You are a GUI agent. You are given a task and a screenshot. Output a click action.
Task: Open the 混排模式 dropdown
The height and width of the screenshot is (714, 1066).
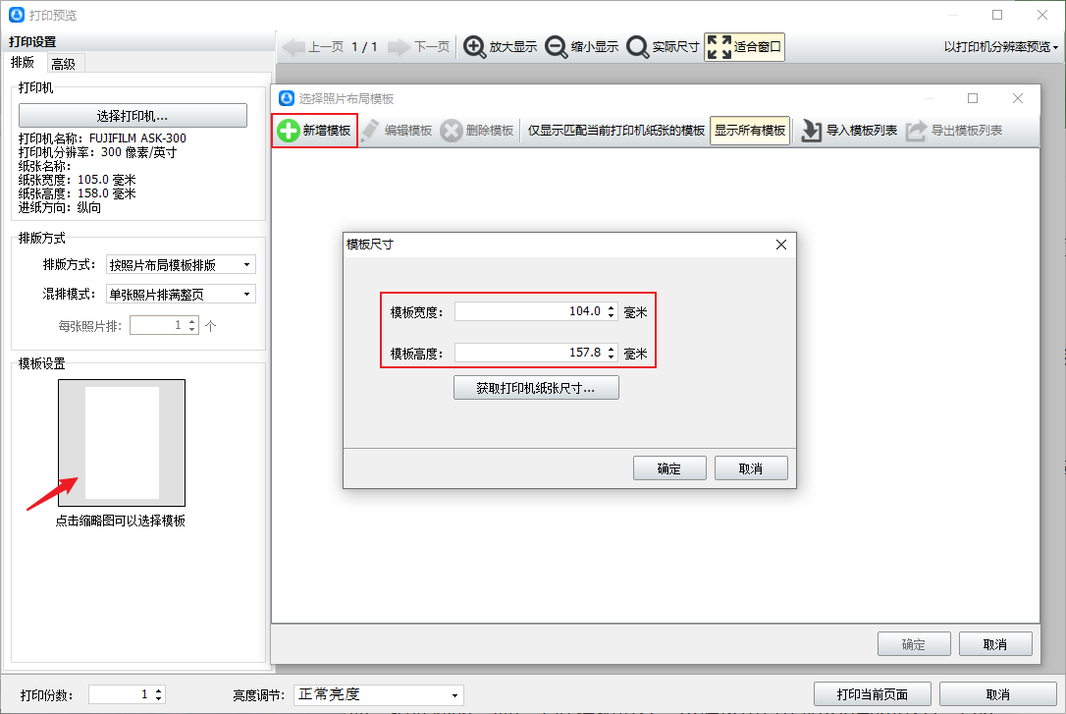[x=181, y=294]
